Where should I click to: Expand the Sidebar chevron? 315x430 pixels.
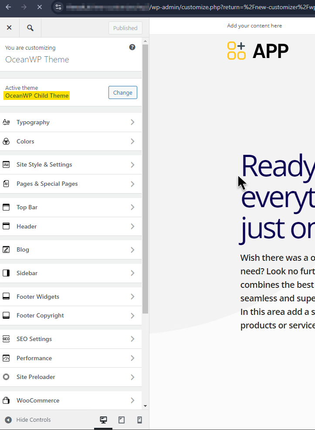132,273
